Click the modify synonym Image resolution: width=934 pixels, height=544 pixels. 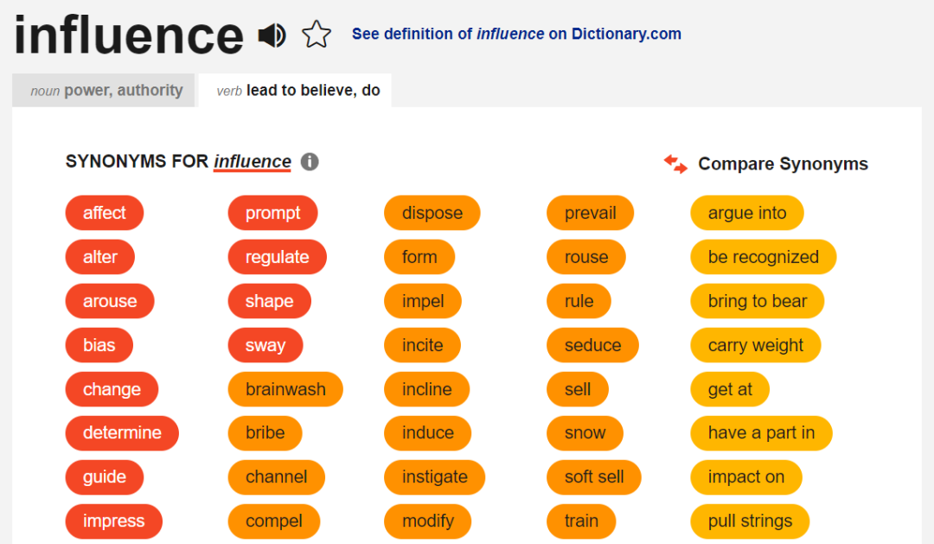[427, 522]
